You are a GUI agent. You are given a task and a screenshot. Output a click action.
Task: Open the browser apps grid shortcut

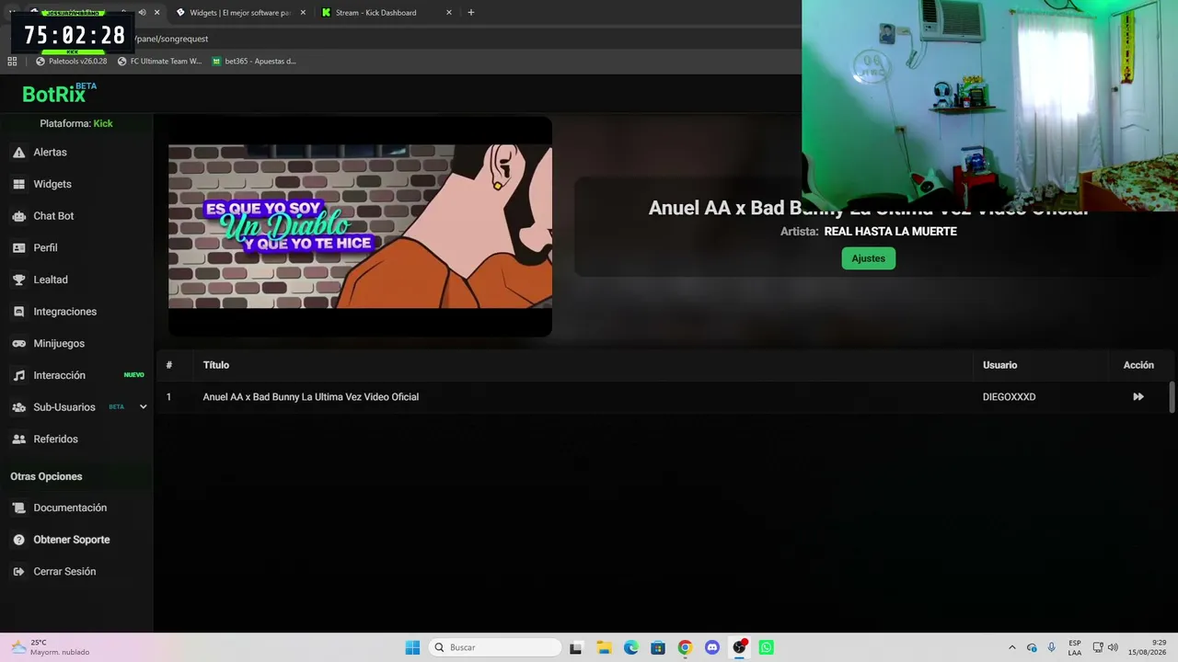12,62
